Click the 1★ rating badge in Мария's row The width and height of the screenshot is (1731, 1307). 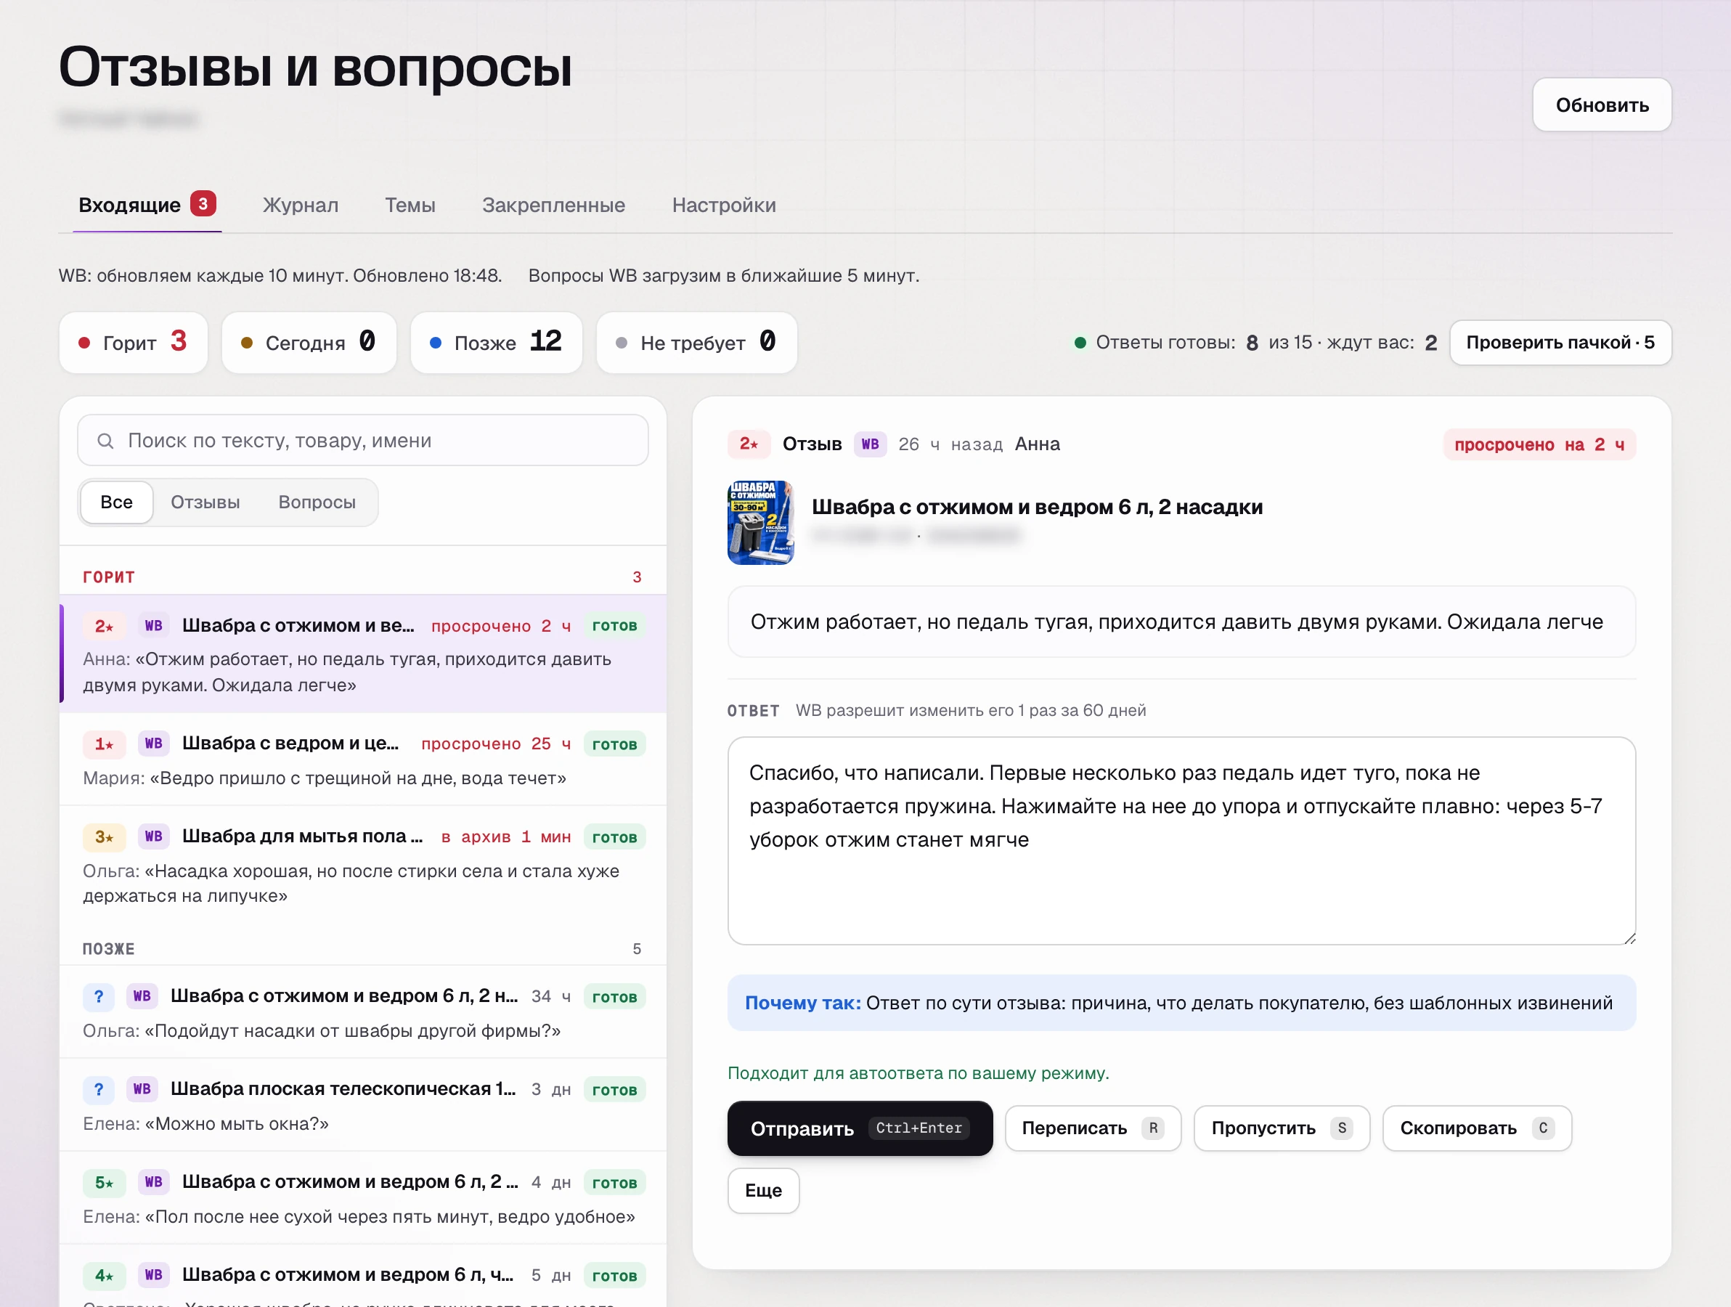coord(105,744)
